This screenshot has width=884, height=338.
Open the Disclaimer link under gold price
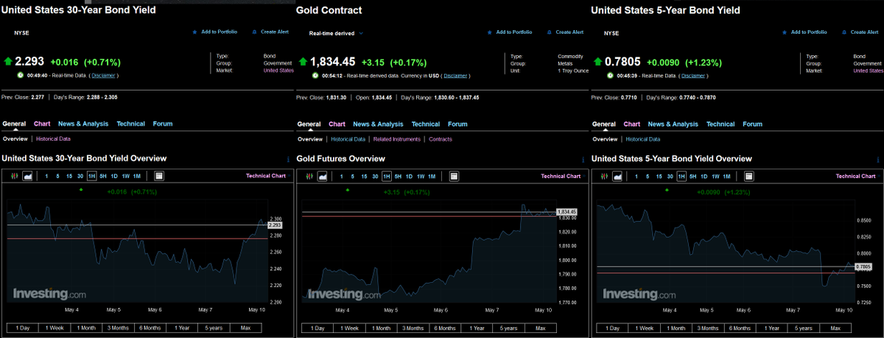[455, 75]
